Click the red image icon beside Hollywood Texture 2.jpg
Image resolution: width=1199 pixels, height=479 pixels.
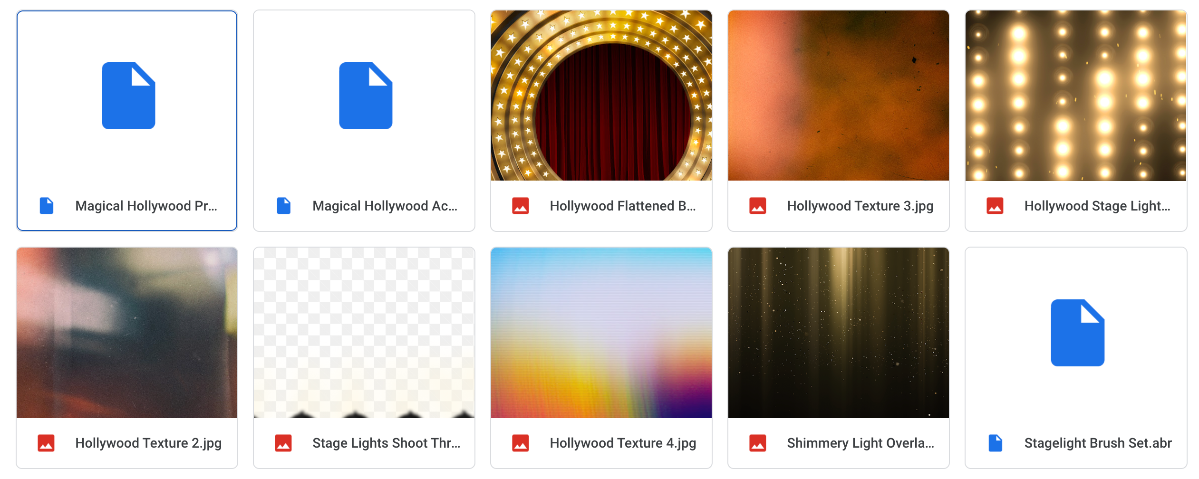(x=46, y=442)
